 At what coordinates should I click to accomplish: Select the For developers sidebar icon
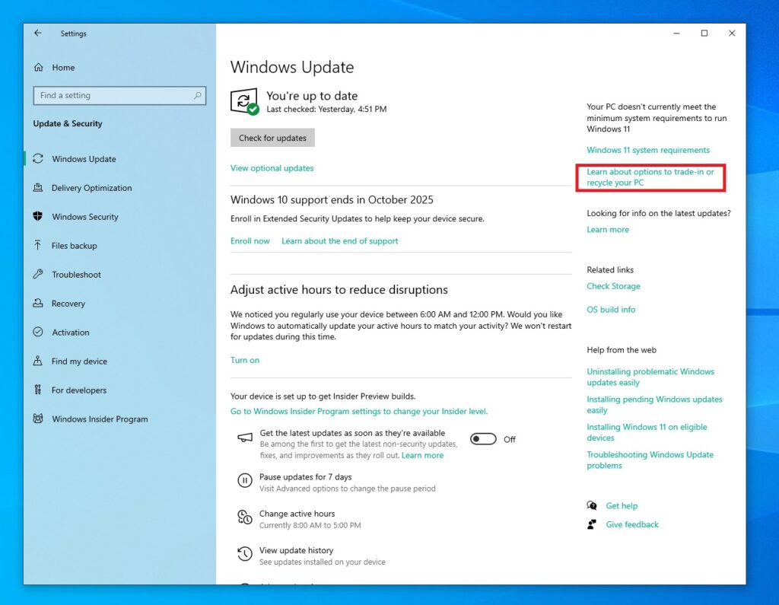pos(40,390)
